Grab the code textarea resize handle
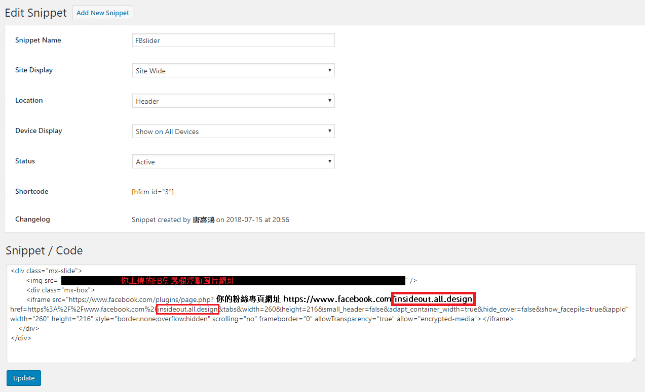 (633, 360)
